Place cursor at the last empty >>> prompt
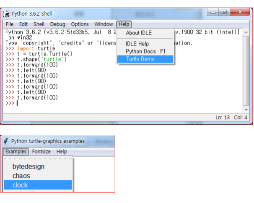 tap(17, 103)
